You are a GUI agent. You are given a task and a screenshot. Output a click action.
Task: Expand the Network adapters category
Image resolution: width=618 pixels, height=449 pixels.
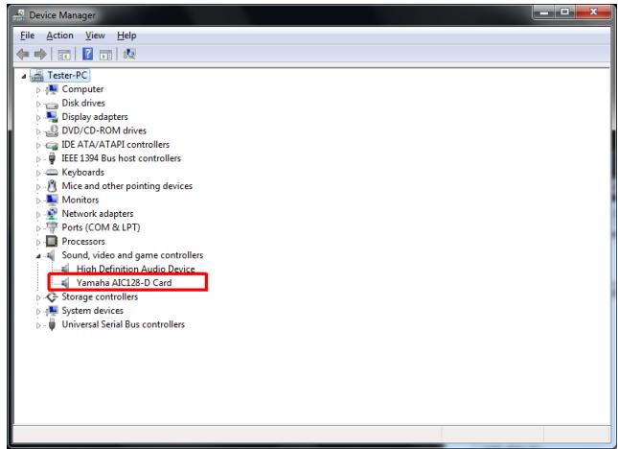[38, 215]
